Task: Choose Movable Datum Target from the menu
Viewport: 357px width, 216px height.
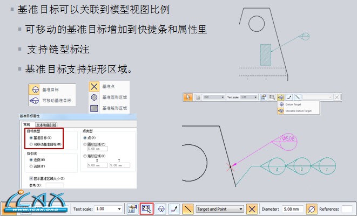Action: [297, 110]
